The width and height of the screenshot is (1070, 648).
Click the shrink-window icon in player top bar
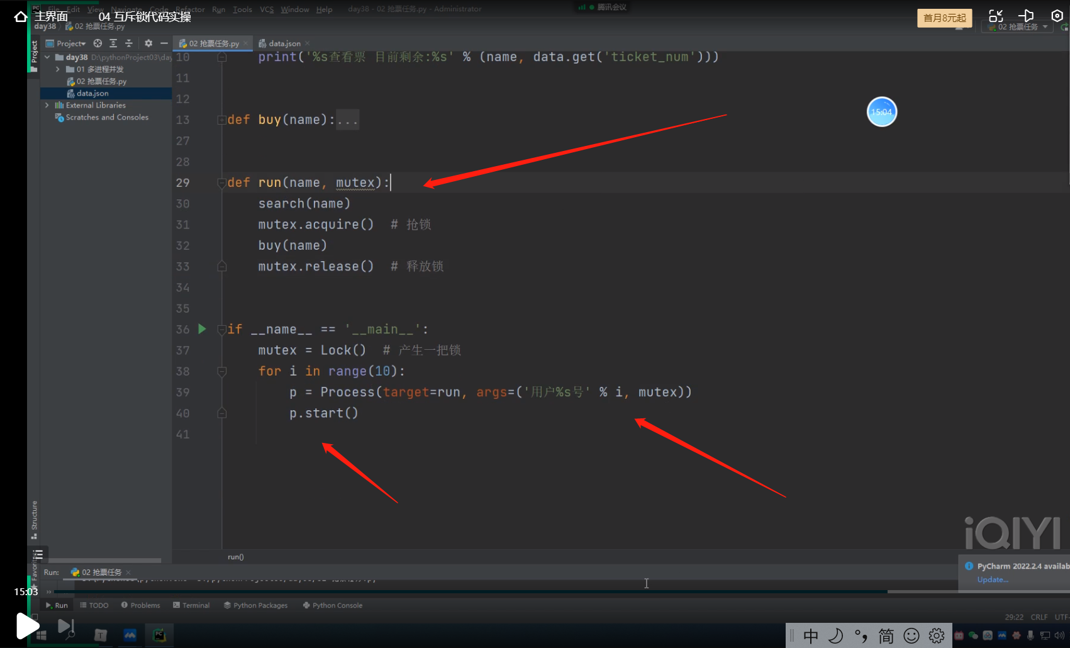point(996,16)
